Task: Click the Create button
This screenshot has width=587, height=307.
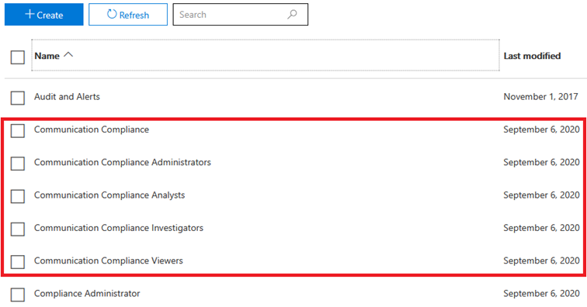Action: 43,15
